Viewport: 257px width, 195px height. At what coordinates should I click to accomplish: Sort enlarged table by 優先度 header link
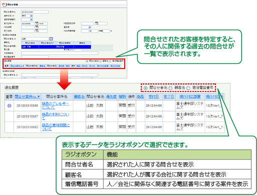coord(111,96)
